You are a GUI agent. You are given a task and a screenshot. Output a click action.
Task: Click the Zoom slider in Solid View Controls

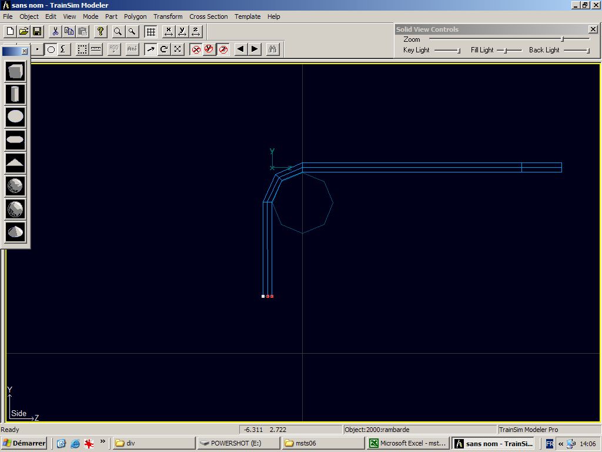coord(562,39)
